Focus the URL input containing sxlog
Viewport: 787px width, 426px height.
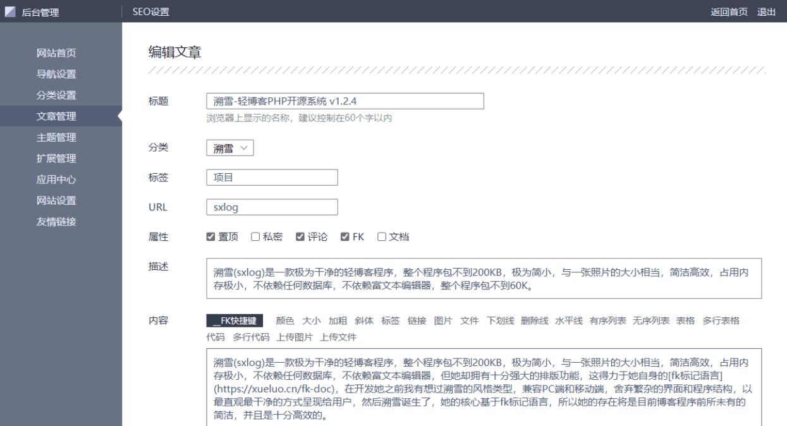pos(272,207)
